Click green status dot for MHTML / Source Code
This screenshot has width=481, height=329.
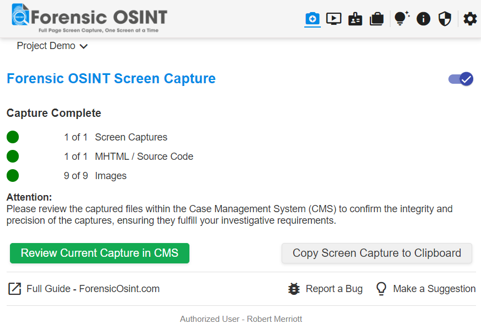click(13, 156)
